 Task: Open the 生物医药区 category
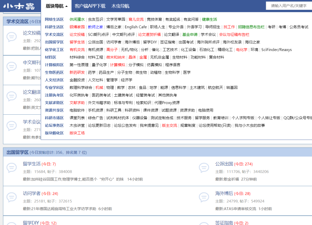tap(54, 72)
